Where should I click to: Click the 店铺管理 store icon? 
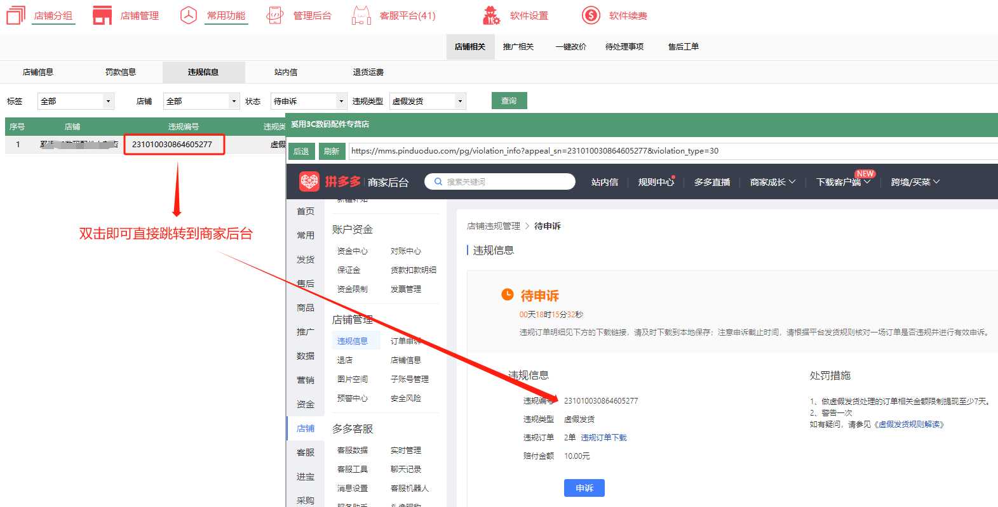tap(102, 15)
